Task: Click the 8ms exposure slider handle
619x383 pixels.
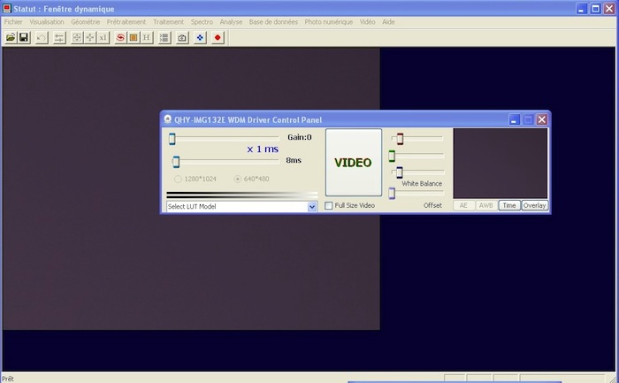Action: point(176,162)
